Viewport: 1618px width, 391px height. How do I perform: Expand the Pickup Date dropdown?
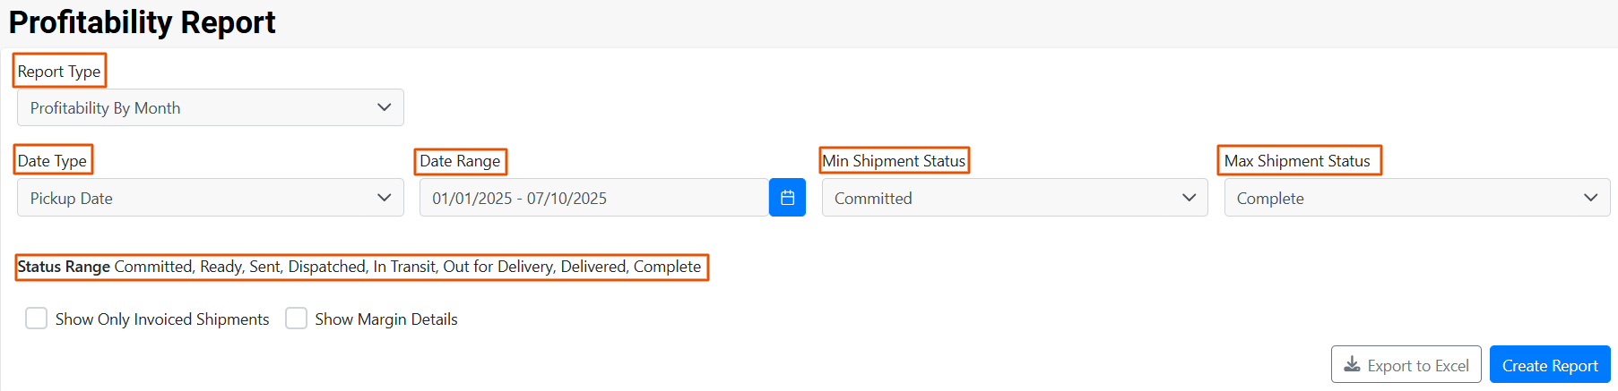coord(211,198)
